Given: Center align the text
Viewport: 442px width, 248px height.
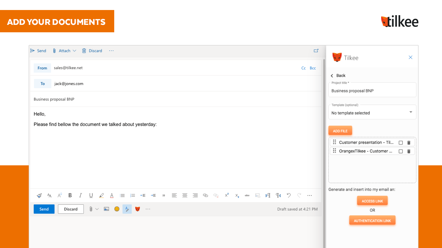Looking at the screenshot, I should pos(185,195).
